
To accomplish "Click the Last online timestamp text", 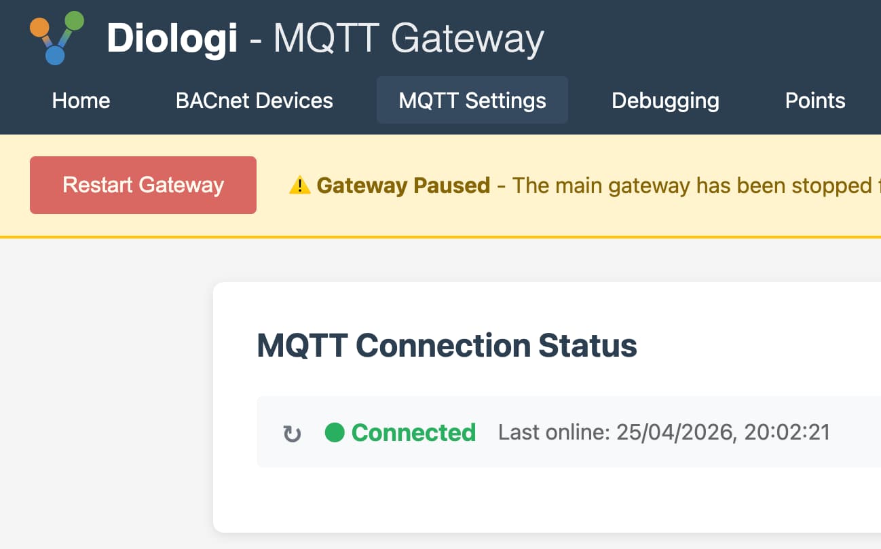I will coord(664,432).
